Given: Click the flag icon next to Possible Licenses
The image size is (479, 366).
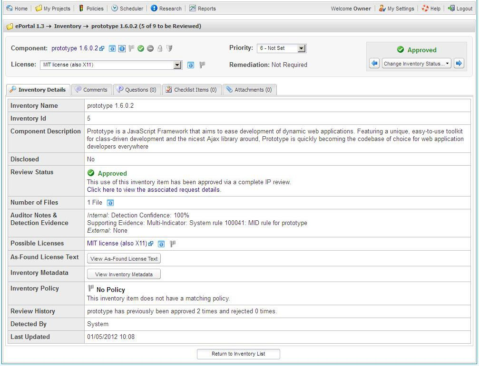Looking at the screenshot, I should click(173, 244).
